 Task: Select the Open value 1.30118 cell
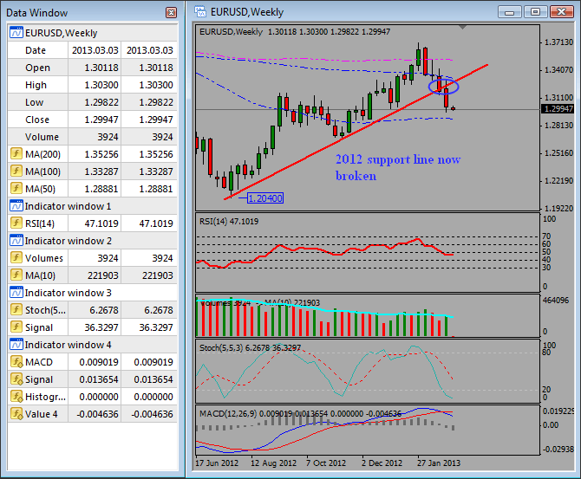(x=95, y=68)
